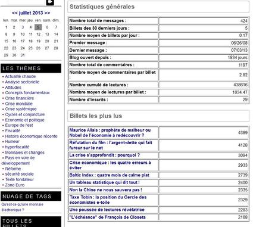Image resolution: width=253 pixels, height=227 pixels.
Task: Click the average posts per day value 0.17
Action: tap(243, 36)
